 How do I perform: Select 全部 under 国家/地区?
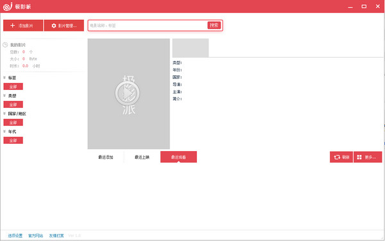click(13, 123)
